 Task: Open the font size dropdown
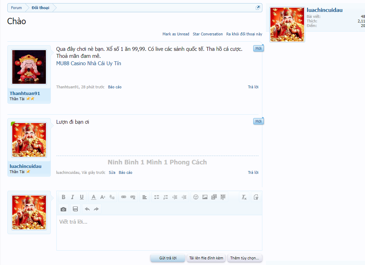pos(103,197)
